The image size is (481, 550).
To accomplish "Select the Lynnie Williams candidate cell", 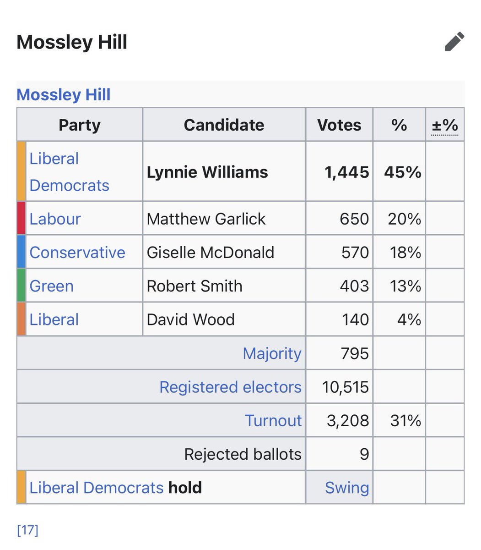I will pos(224,171).
